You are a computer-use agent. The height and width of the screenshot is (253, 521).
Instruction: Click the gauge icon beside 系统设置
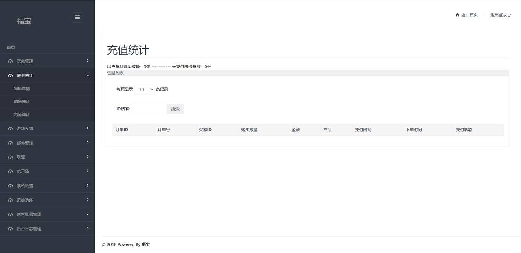[x=11, y=186]
